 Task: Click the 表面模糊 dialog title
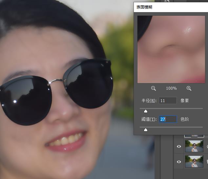(144, 7)
